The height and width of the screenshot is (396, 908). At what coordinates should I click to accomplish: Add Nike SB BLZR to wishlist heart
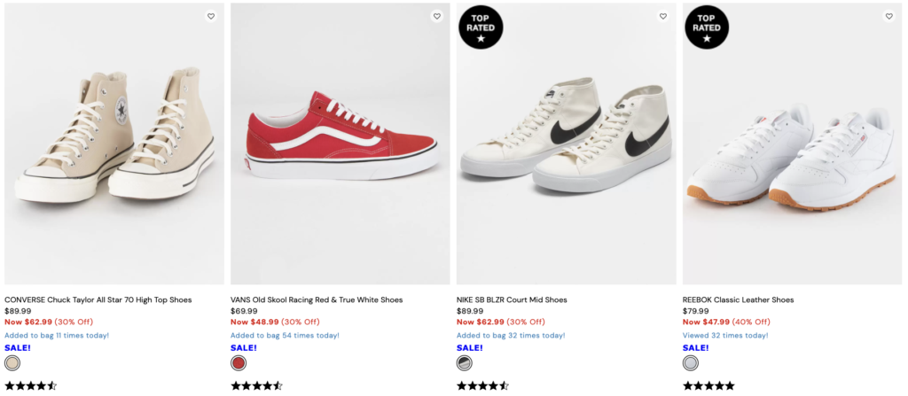pyautogui.click(x=663, y=16)
